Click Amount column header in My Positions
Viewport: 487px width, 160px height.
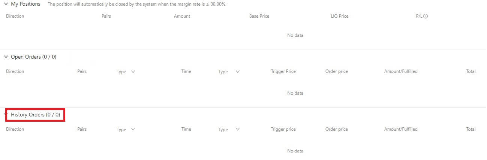[182, 16]
